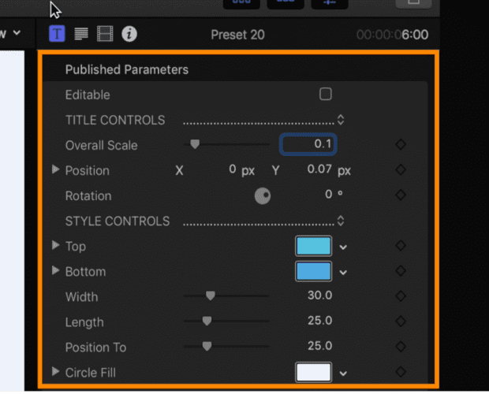Add keyframe for Position To parameter
This screenshot has width=489, height=394.
pyautogui.click(x=401, y=347)
